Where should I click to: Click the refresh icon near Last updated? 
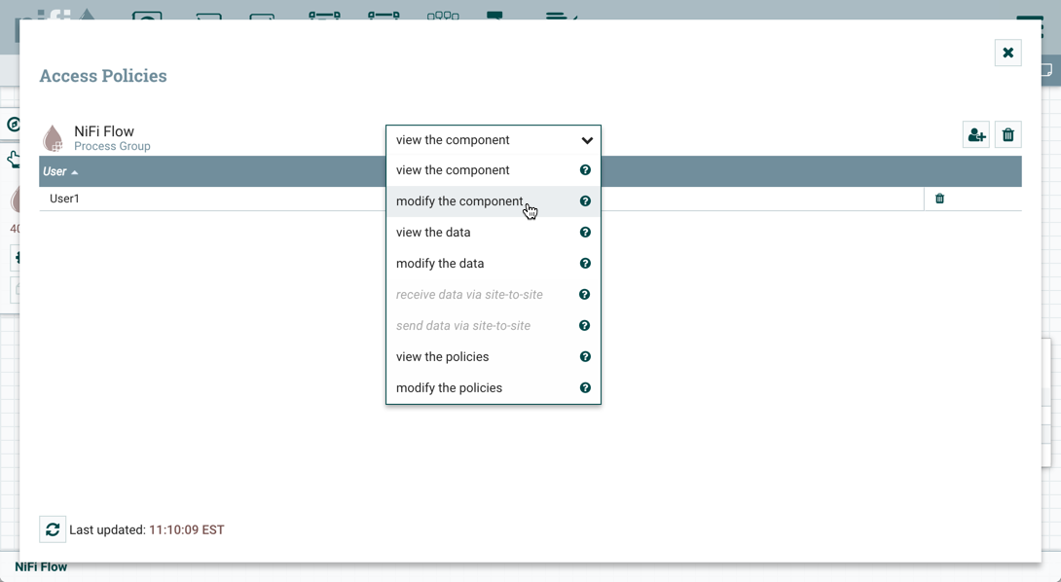click(53, 529)
